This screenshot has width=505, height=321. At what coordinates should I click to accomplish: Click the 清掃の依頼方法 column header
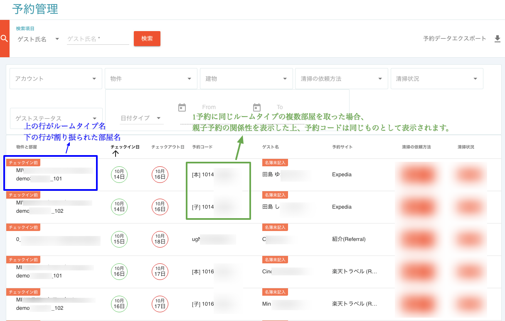tap(416, 147)
